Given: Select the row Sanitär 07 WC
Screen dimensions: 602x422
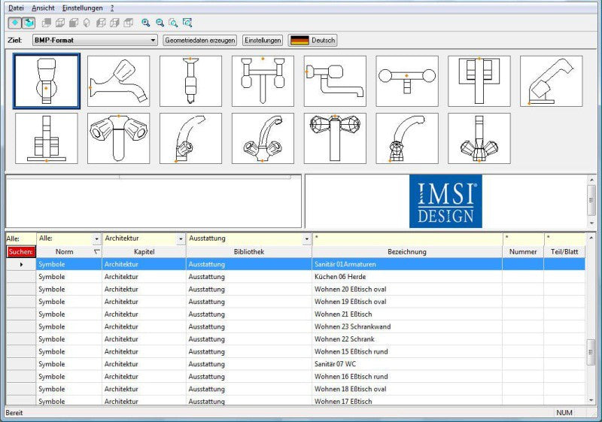Looking at the screenshot, I should (311, 364).
